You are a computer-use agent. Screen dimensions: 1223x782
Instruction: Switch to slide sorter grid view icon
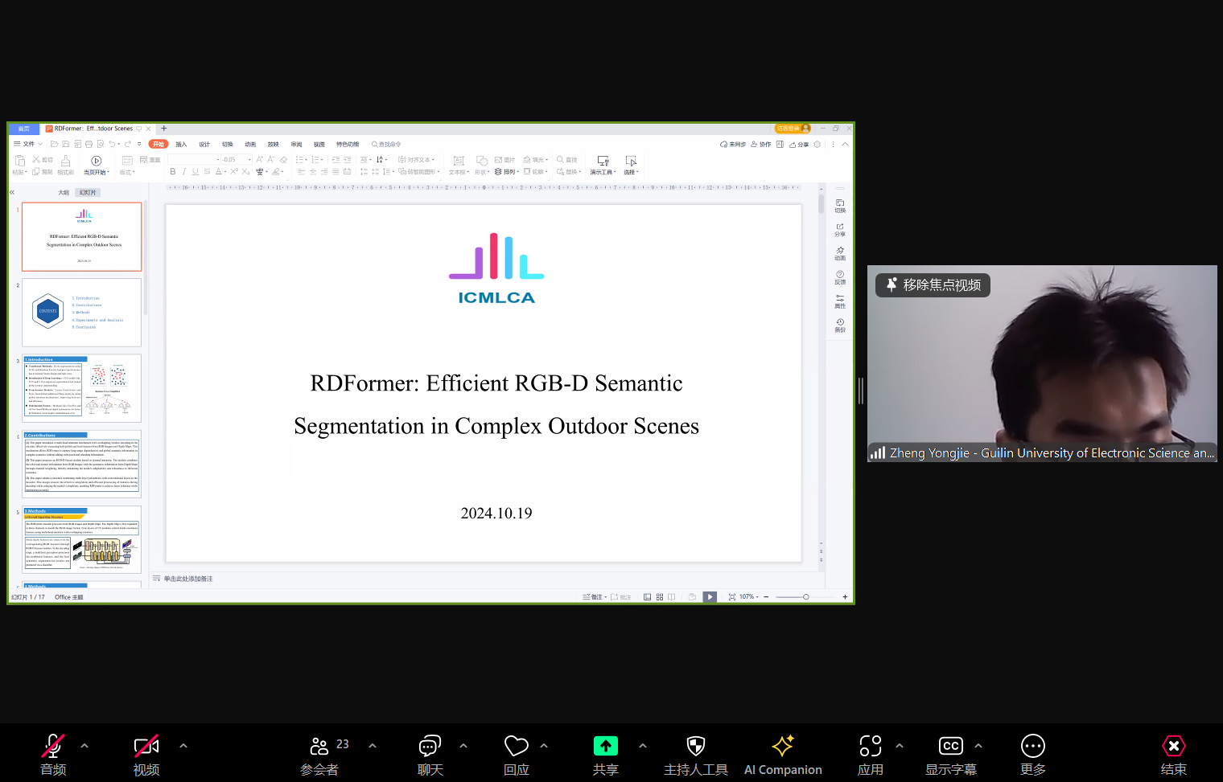pos(660,597)
